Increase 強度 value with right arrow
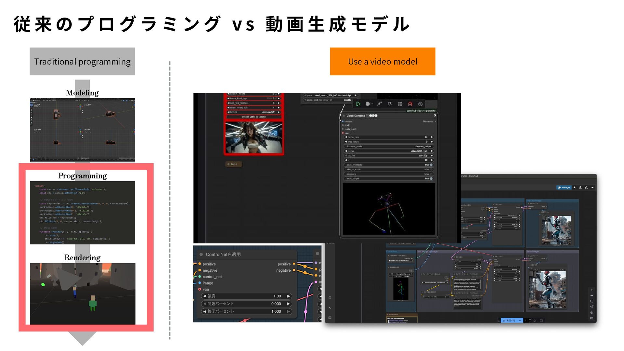Viewport: 624px width, 351px height. pos(288,296)
